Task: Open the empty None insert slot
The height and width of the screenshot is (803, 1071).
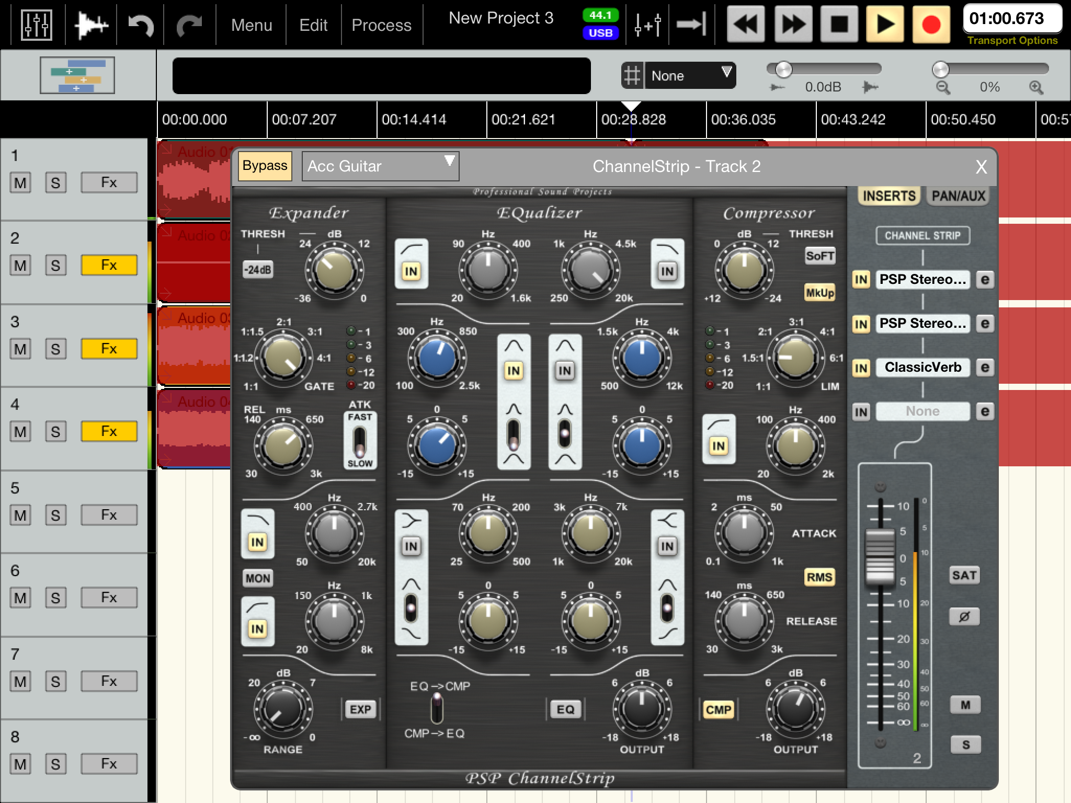Action: [x=922, y=411]
